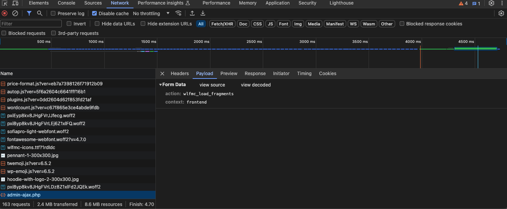507x209 pixels.
Task: Export HAR file download icon
Action: coord(203,13)
